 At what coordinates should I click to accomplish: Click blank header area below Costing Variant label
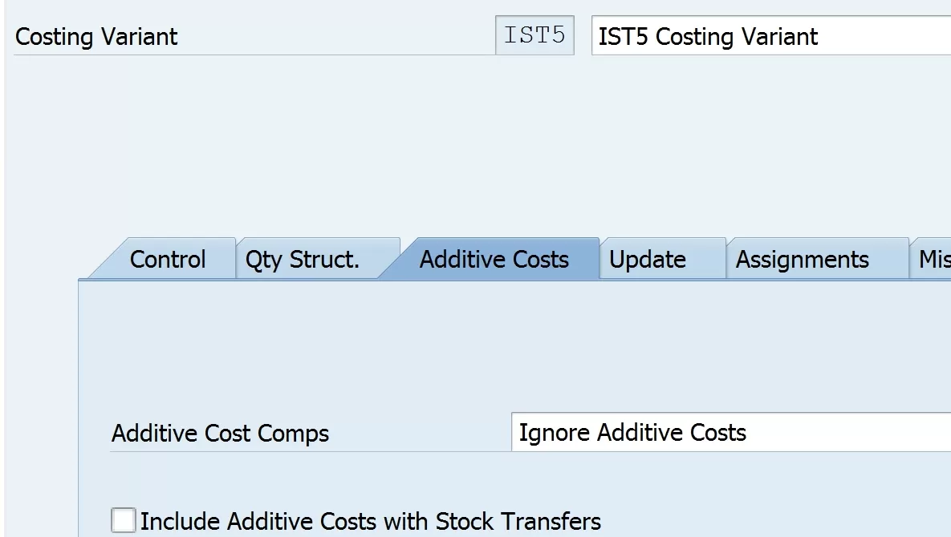point(241,136)
